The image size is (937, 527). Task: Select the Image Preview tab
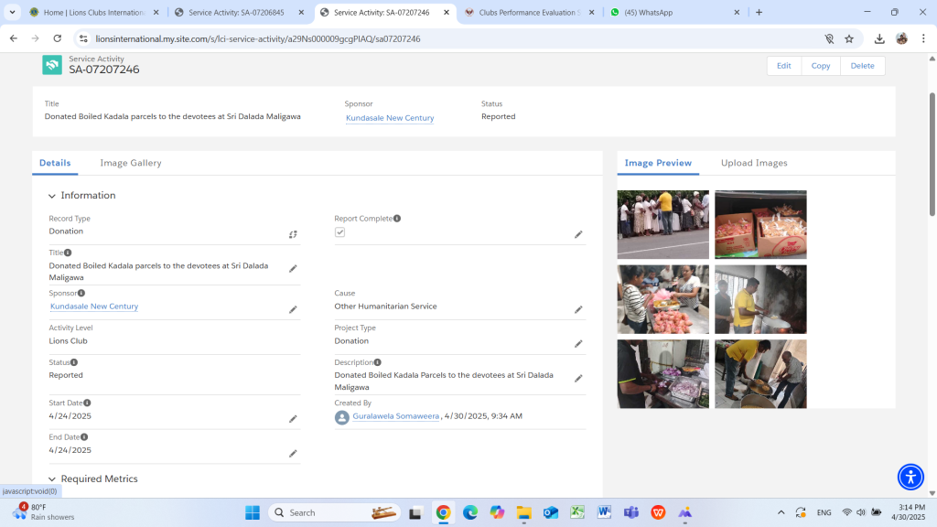[658, 163]
